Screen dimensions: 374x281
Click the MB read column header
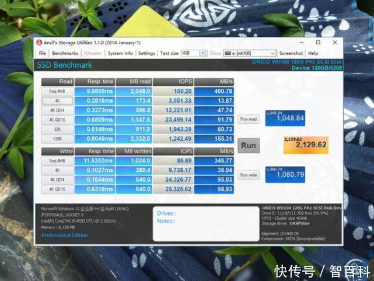[134, 82]
